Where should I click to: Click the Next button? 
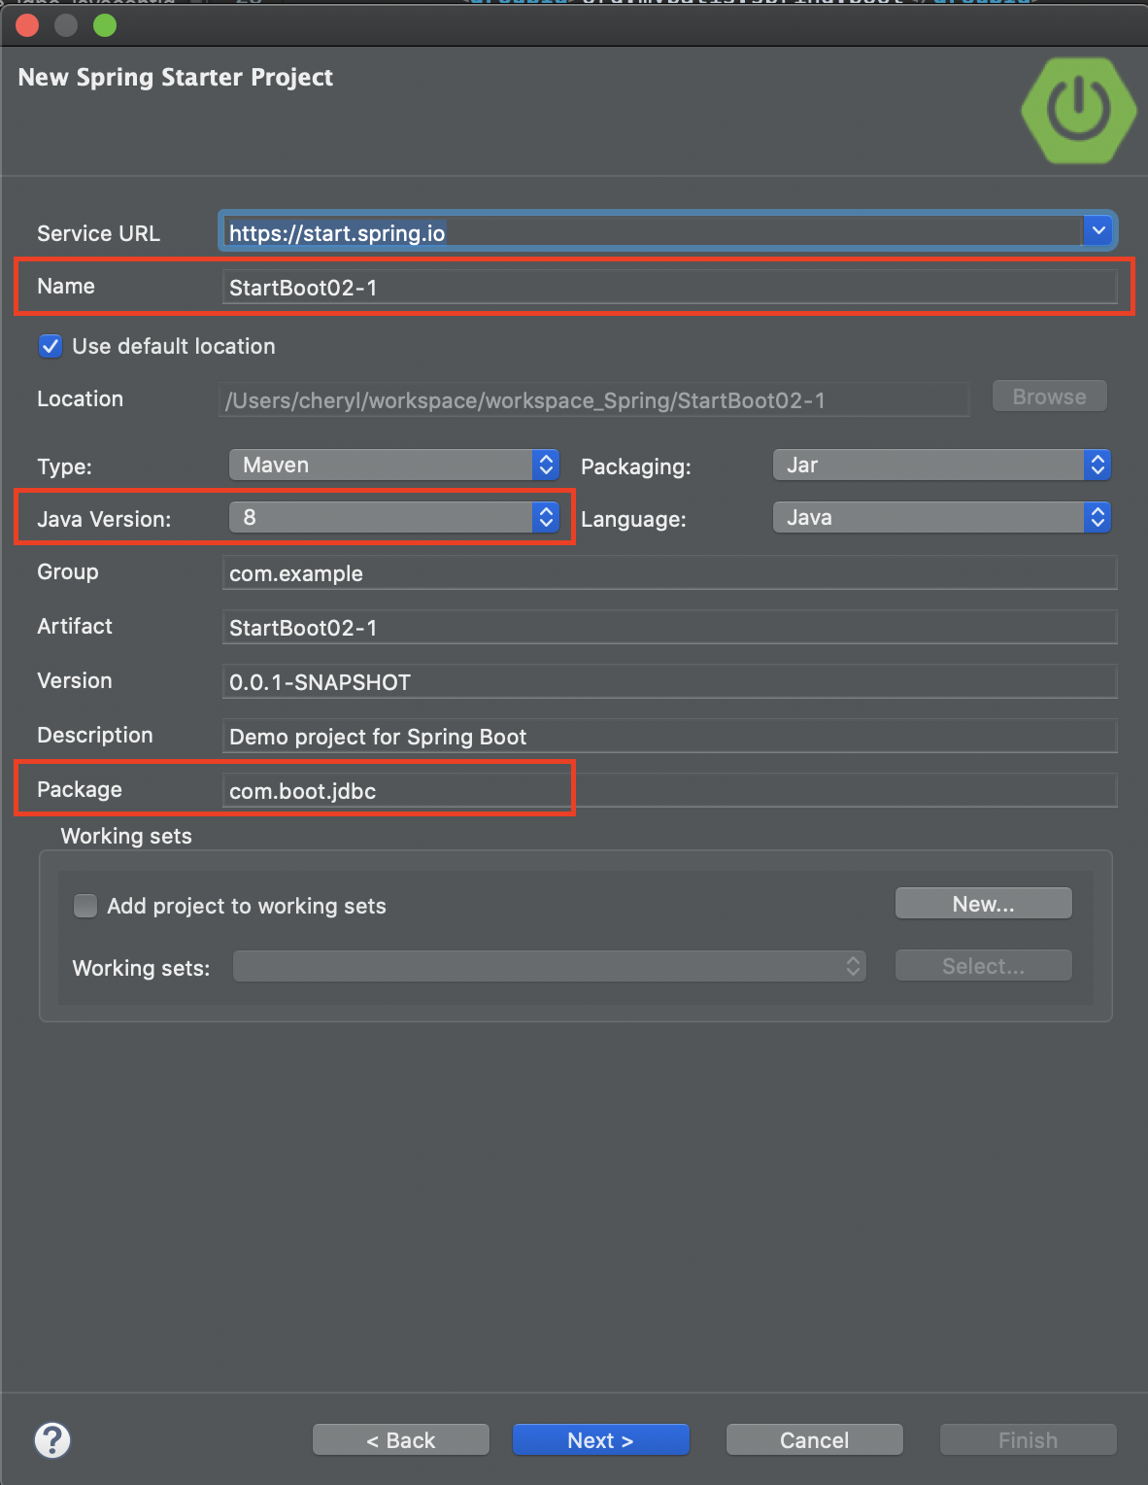(600, 1440)
